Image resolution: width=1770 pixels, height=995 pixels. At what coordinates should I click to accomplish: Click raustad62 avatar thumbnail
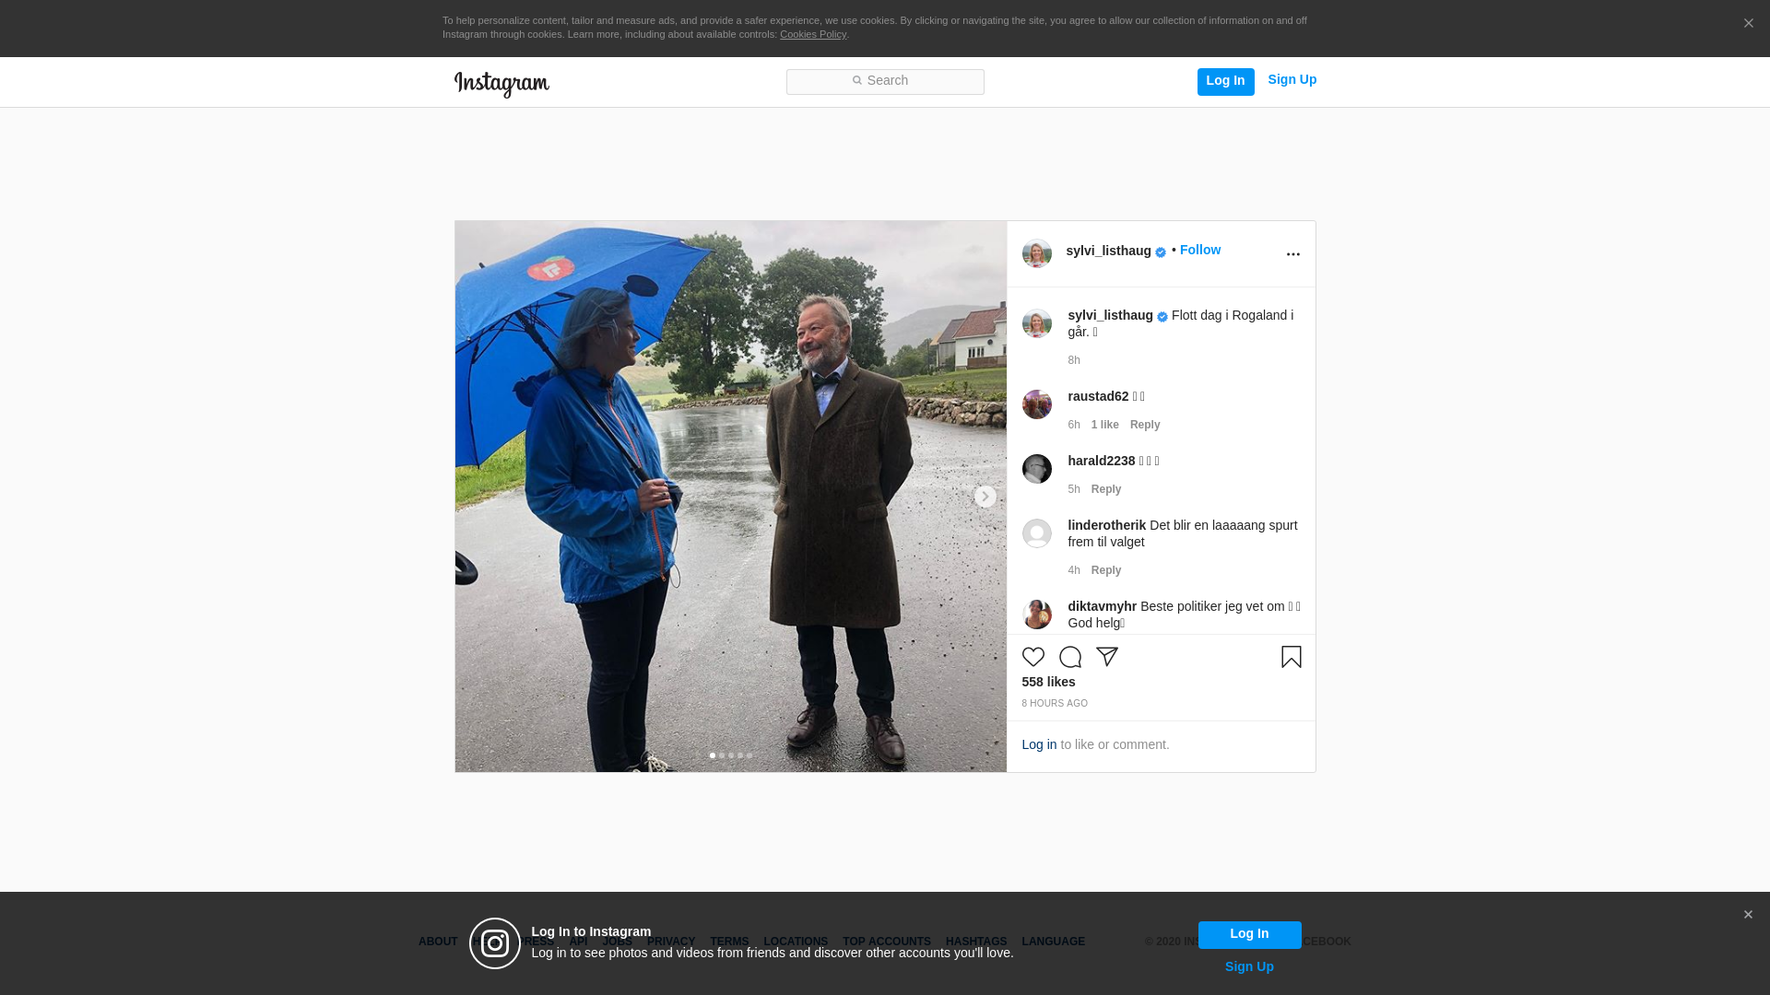tap(1036, 404)
